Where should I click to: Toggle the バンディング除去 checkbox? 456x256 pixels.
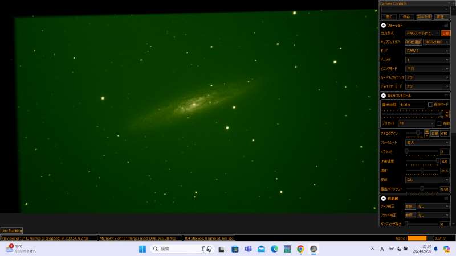[407, 224]
